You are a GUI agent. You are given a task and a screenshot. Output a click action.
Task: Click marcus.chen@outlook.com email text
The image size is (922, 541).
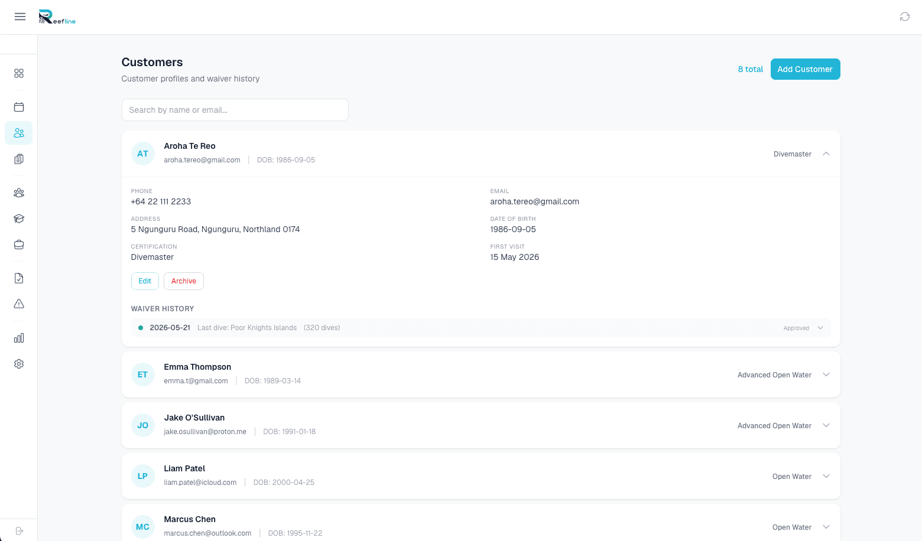[x=207, y=533]
